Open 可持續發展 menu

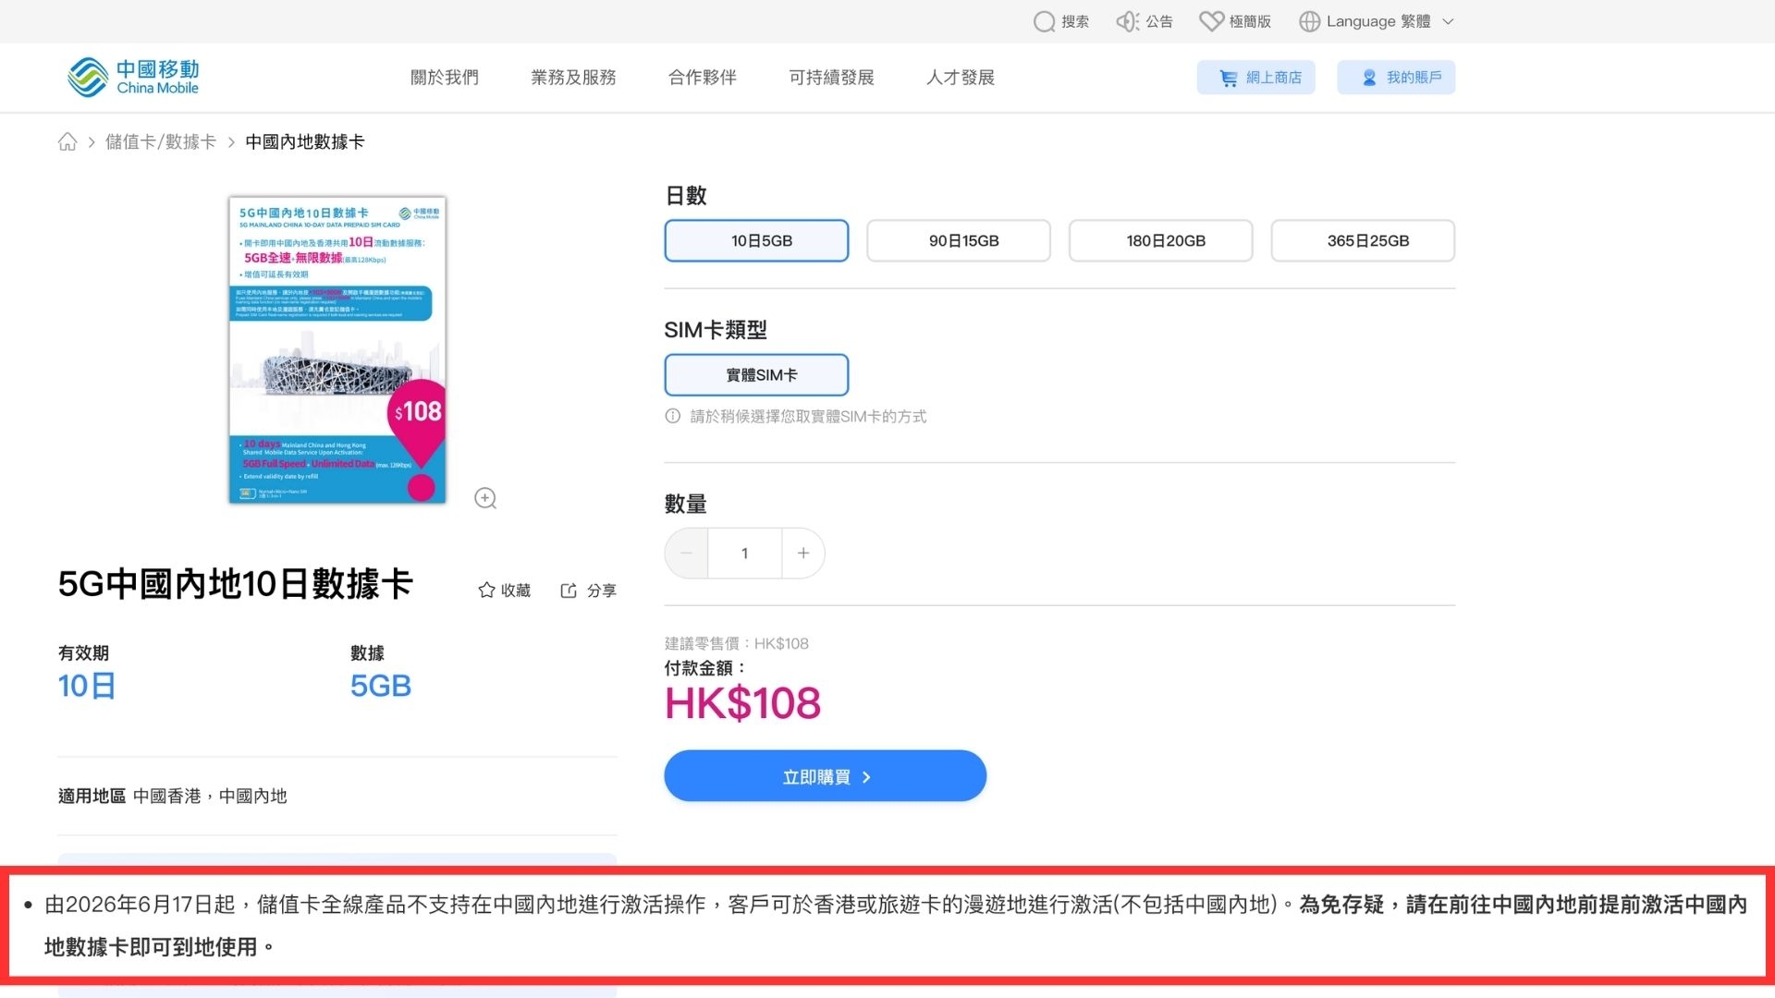[831, 78]
